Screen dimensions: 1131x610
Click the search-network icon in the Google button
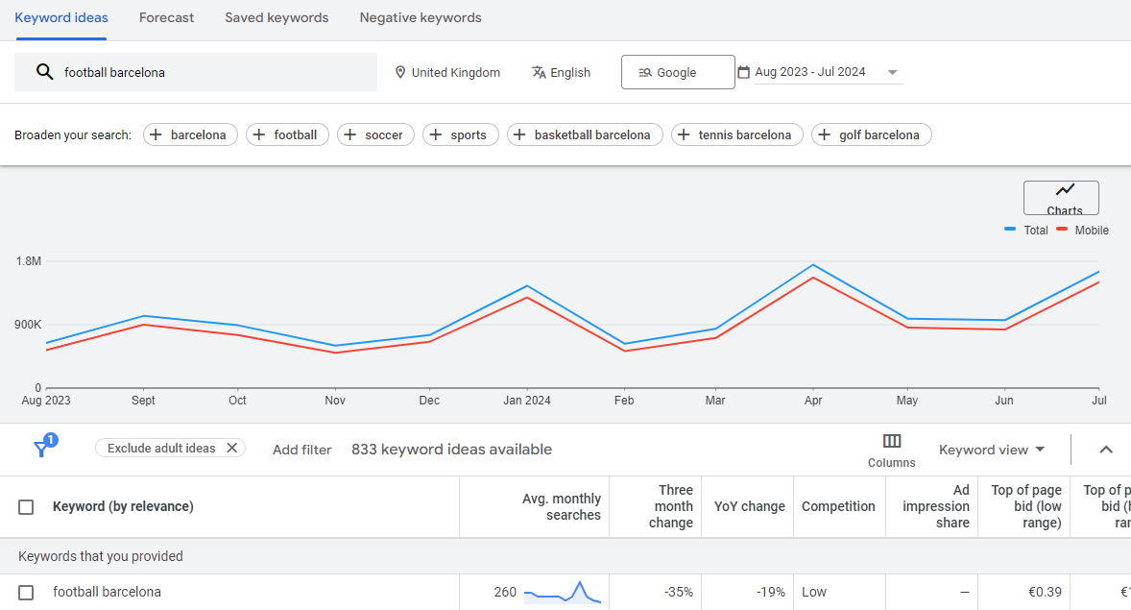[x=645, y=72]
